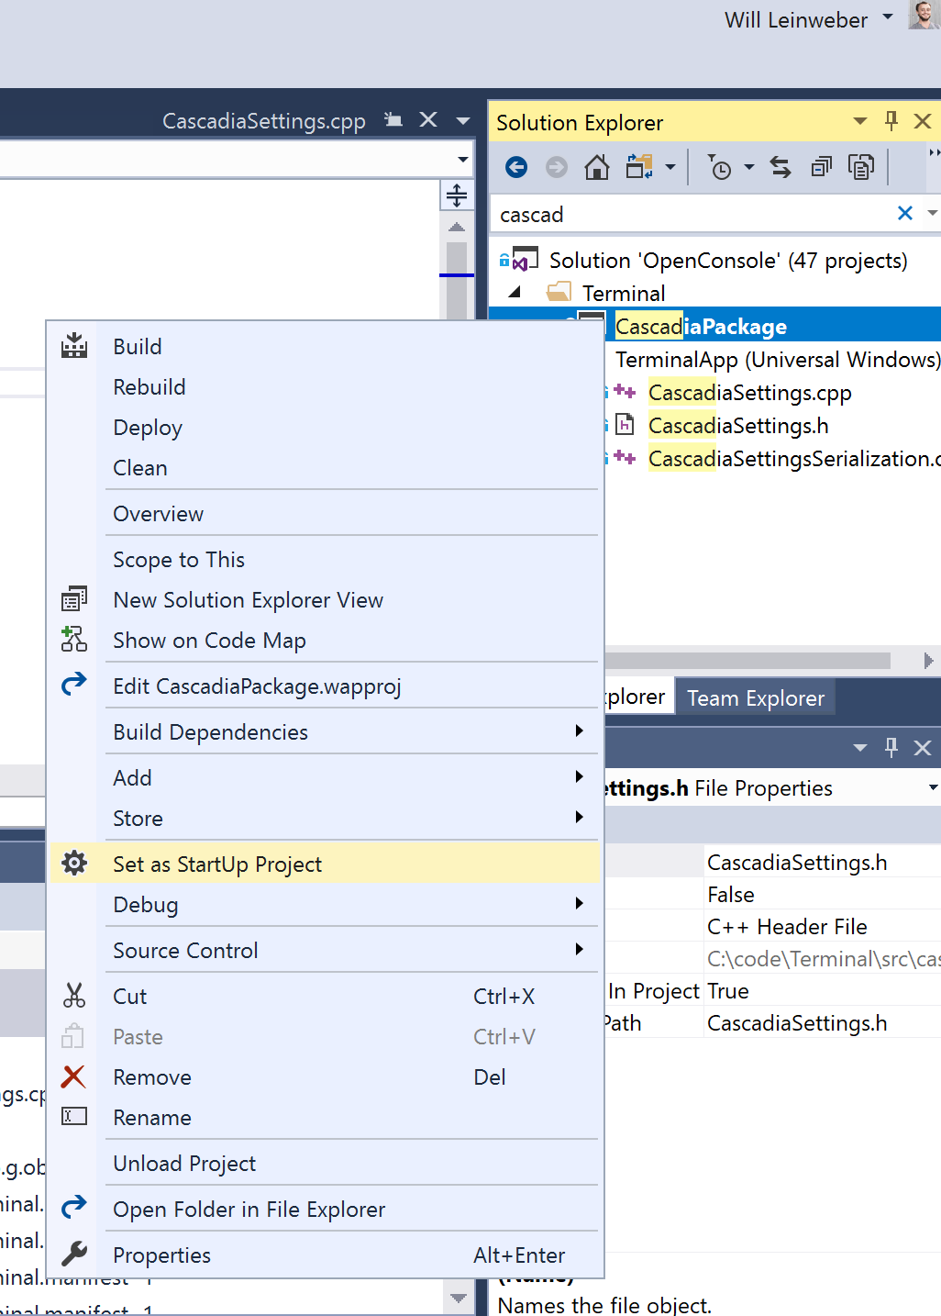Click the Collapse All icon in Solution Explorer

822,167
